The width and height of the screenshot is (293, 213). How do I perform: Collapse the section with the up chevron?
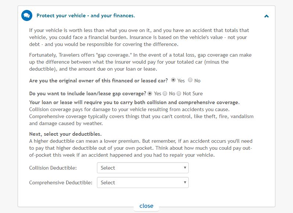click(267, 16)
